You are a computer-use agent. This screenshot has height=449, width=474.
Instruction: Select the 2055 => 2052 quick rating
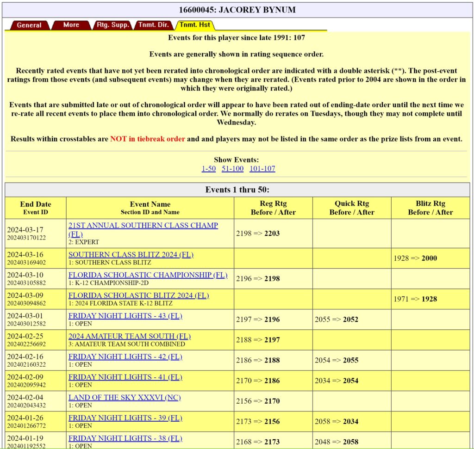tap(337, 320)
